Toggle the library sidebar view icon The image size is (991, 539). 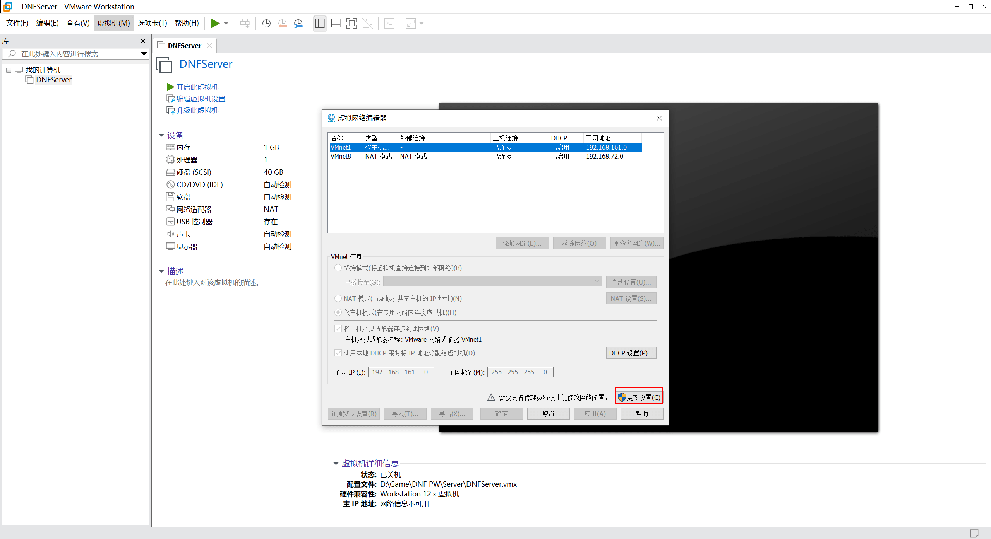pos(320,24)
